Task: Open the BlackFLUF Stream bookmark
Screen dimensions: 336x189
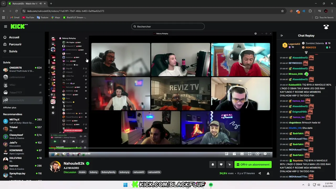Action: pos(75,18)
